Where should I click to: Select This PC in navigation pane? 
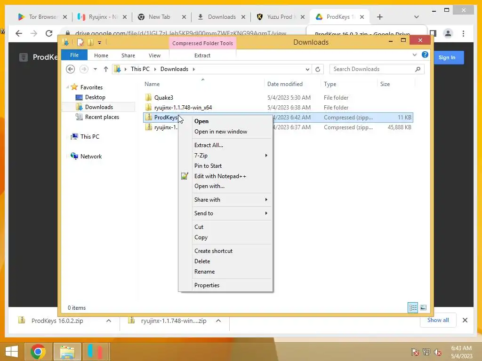click(90, 137)
